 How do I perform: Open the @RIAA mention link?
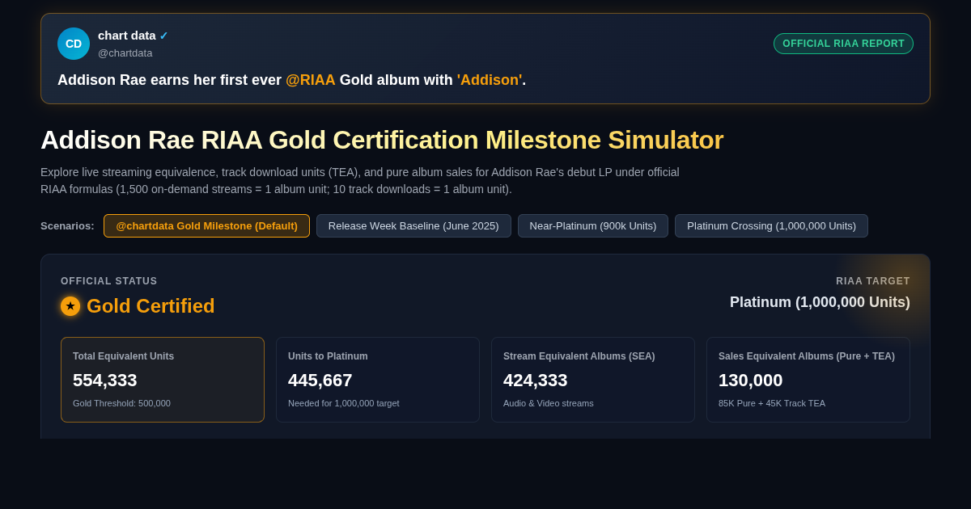tap(311, 80)
